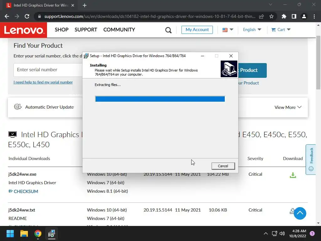Open Chrome extensions puzzle icon

point(284,16)
